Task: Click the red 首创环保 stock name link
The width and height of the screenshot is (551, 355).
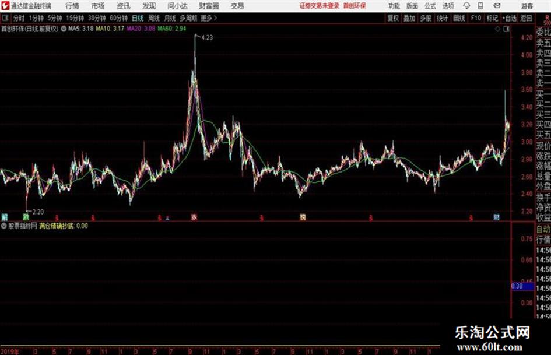Action: 355,6
